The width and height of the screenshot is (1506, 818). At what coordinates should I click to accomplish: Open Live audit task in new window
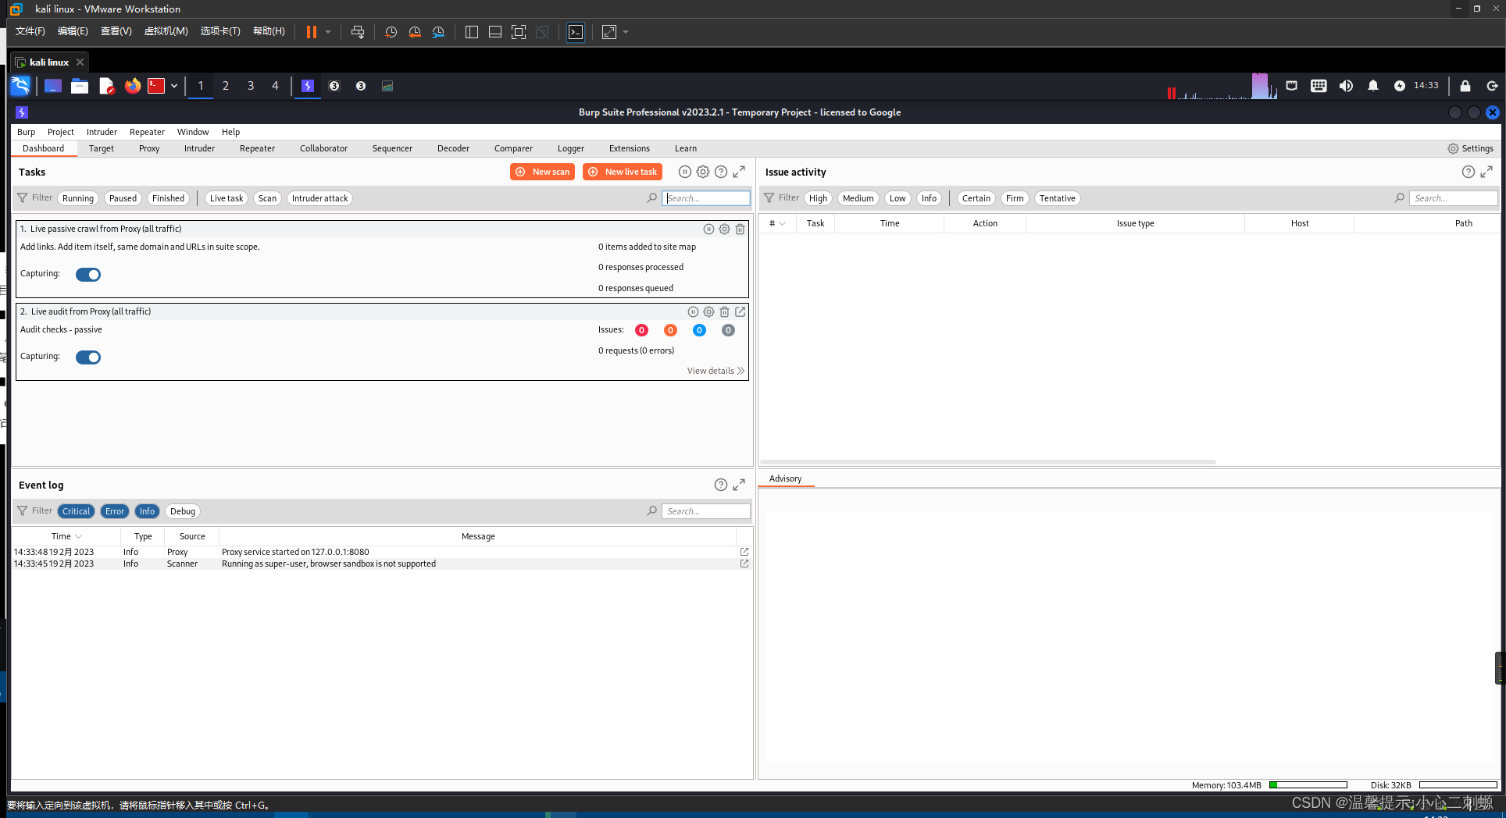coord(741,311)
